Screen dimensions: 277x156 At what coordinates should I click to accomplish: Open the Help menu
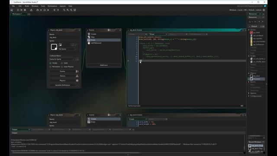[x=70, y=6]
